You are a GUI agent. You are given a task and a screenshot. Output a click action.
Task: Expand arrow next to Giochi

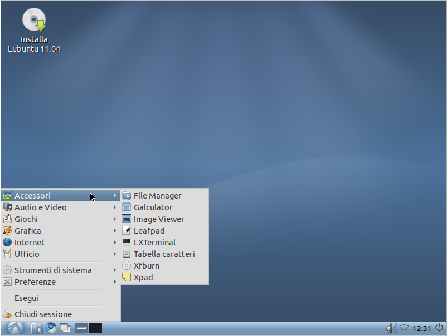pyautogui.click(x=115, y=219)
